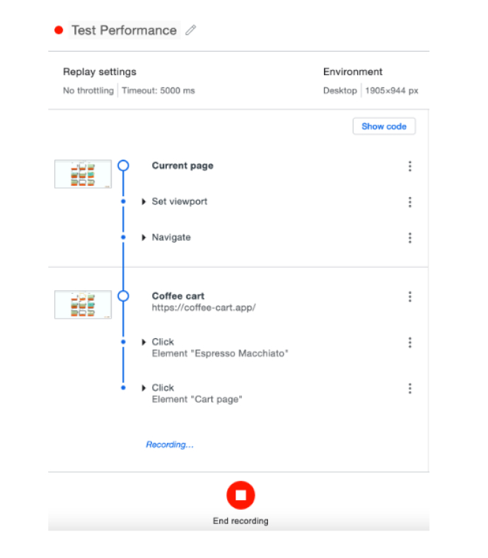The height and width of the screenshot is (558, 488).
Task: Select the Current page thumbnail
Action: [83, 174]
